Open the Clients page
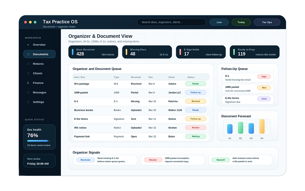 coord(40,73)
